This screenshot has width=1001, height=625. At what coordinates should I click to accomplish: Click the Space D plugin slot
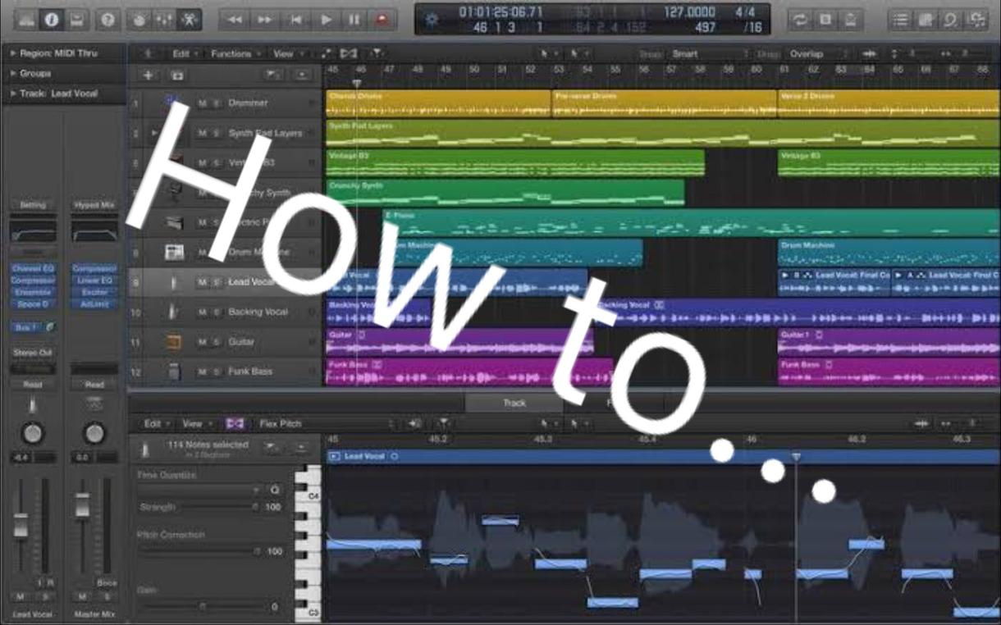[33, 304]
